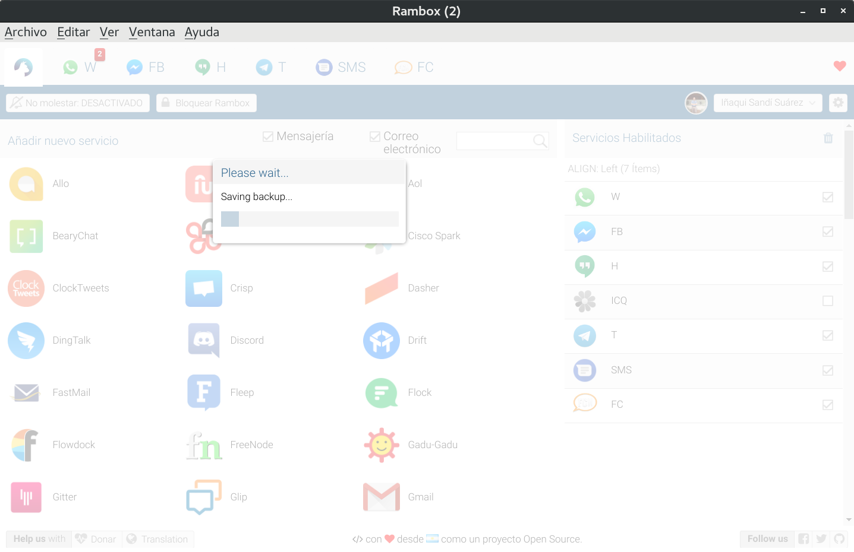Click the Bloquear Rambox button

click(206, 103)
